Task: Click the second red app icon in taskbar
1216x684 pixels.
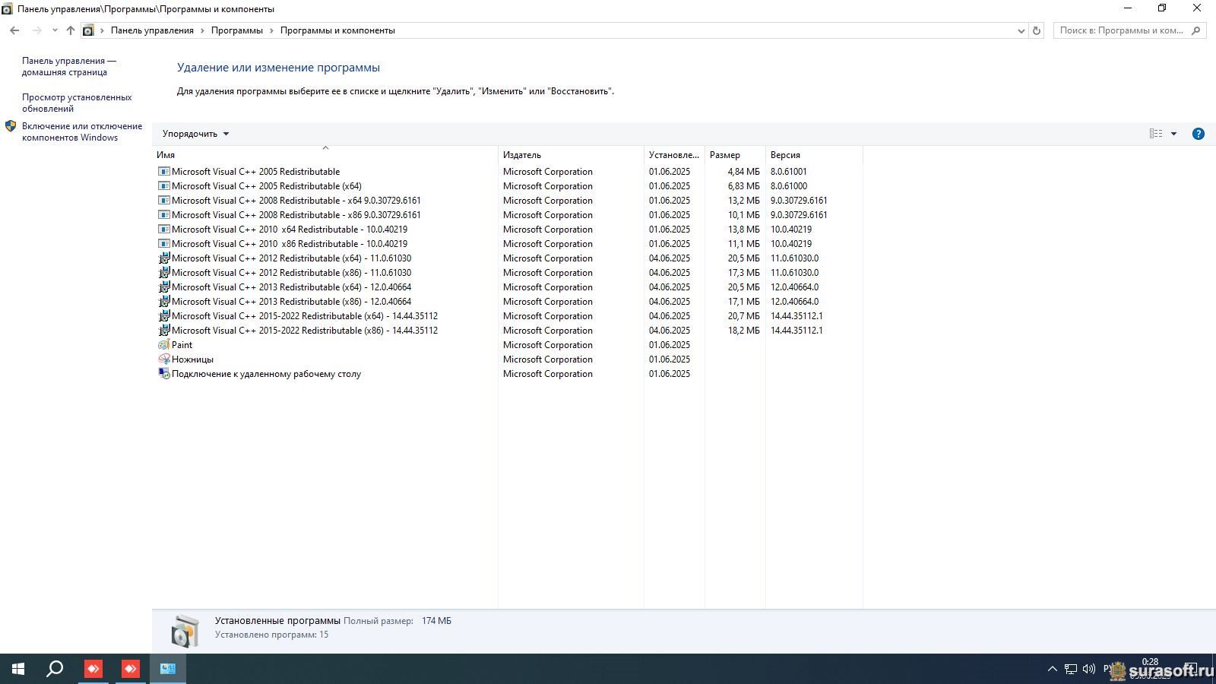Action: click(x=131, y=669)
